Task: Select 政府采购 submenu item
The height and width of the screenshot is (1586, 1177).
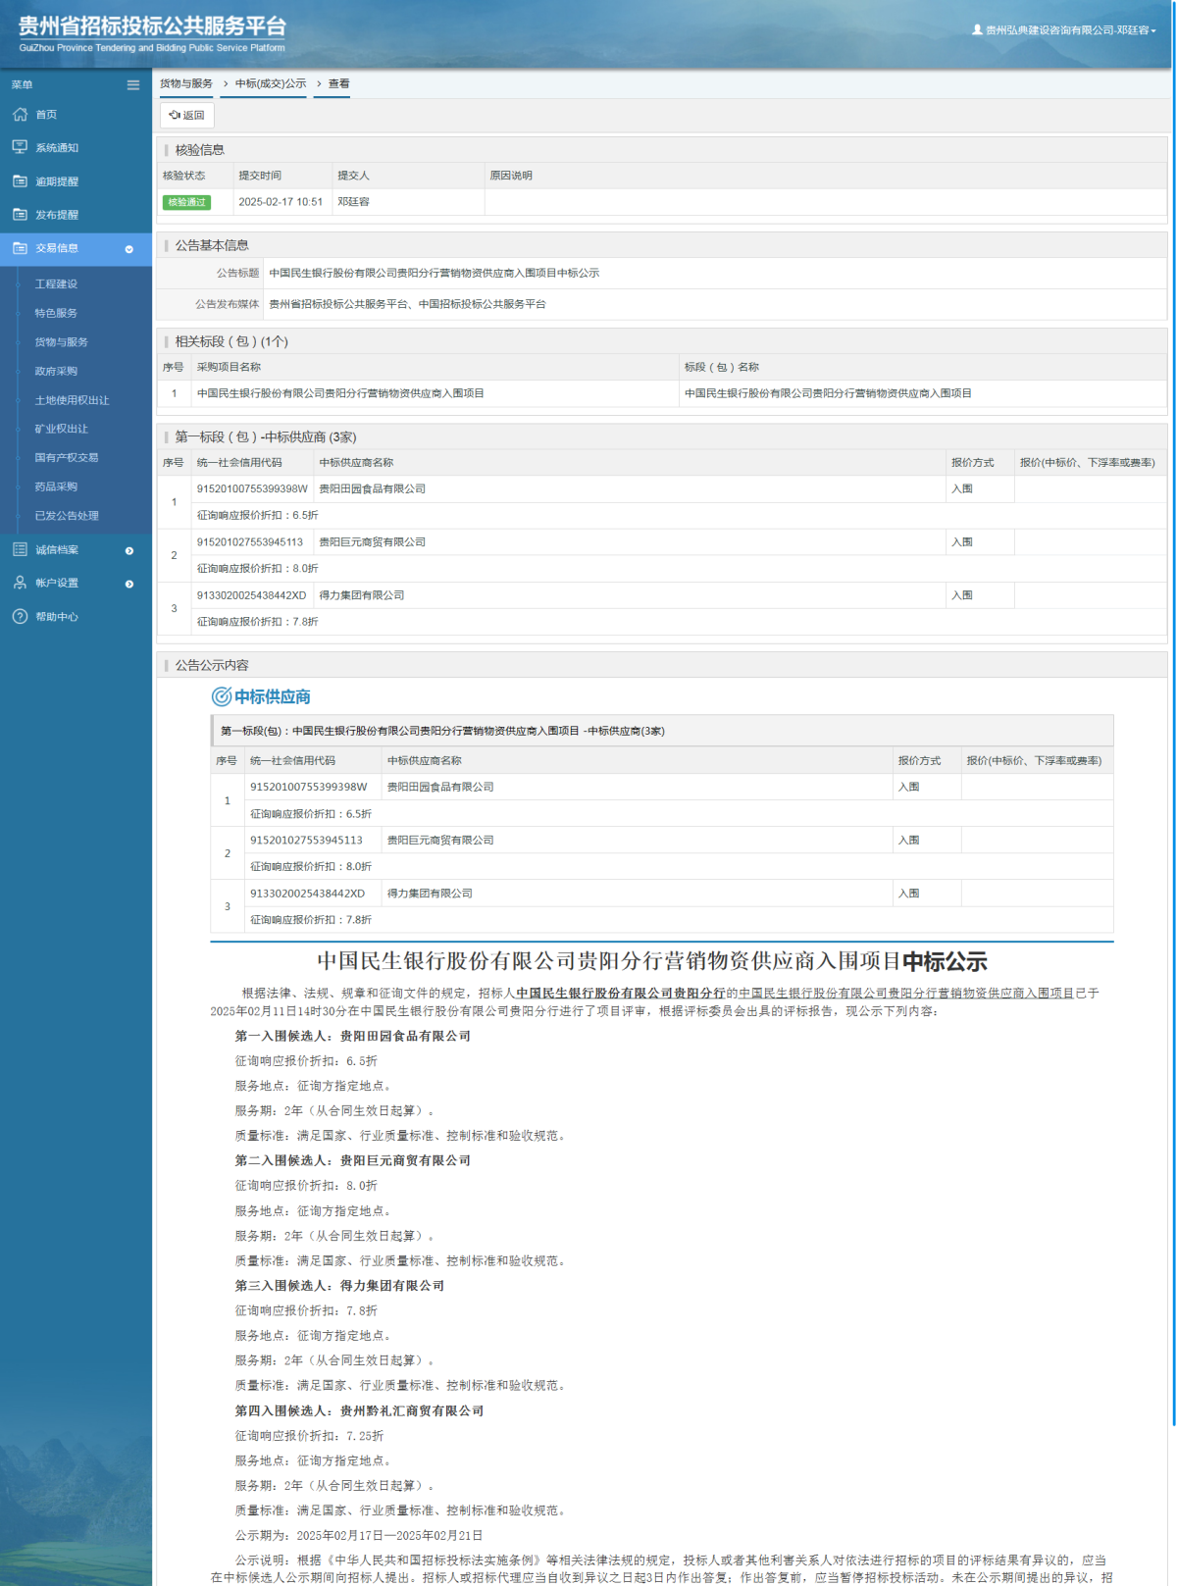Action: pyautogui.click(x=56, y=371)
